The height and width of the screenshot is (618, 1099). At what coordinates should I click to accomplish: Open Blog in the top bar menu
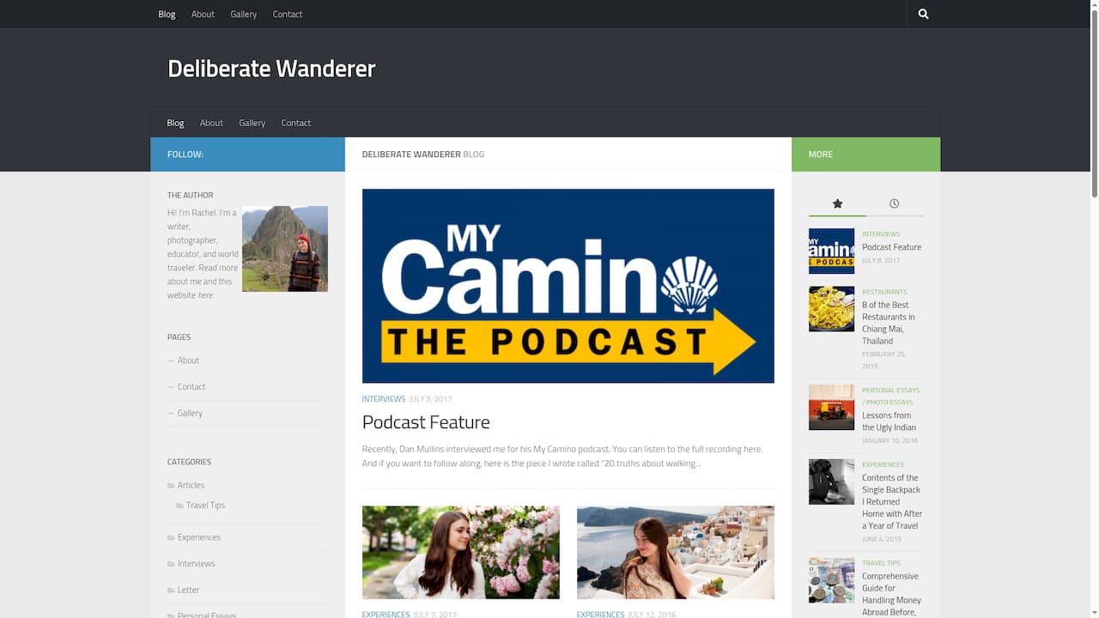point(167,14)
